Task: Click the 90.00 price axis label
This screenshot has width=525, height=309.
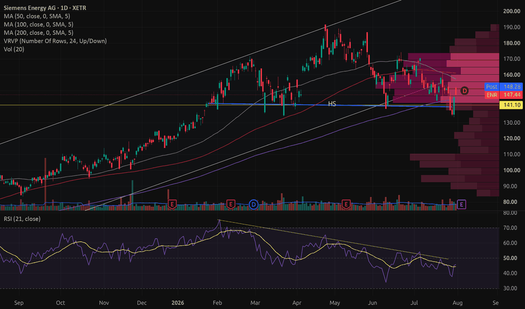Action: click(510, 186)
